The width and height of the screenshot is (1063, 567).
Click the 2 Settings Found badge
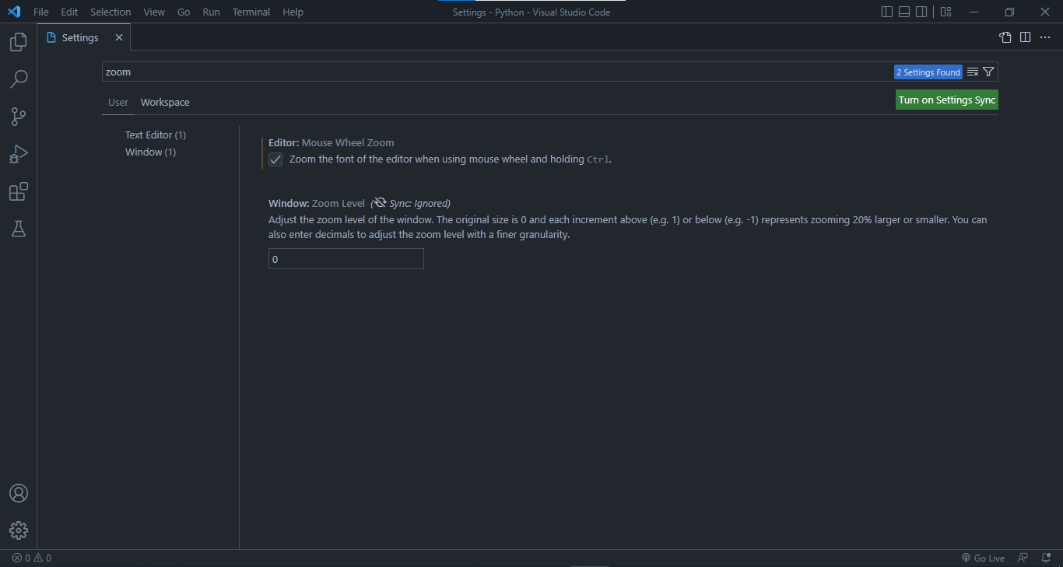tap(928, 72)
